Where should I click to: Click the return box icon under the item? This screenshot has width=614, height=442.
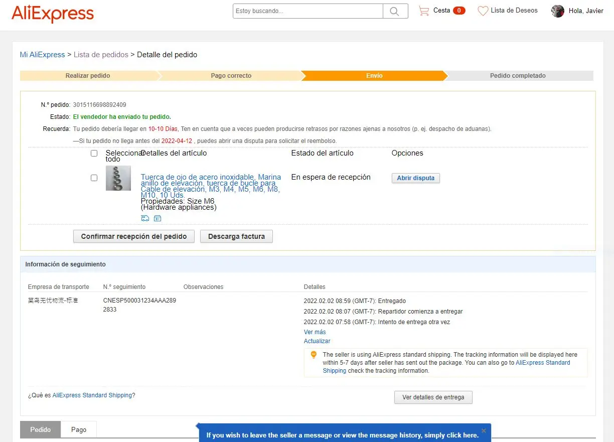coord(158,218)
